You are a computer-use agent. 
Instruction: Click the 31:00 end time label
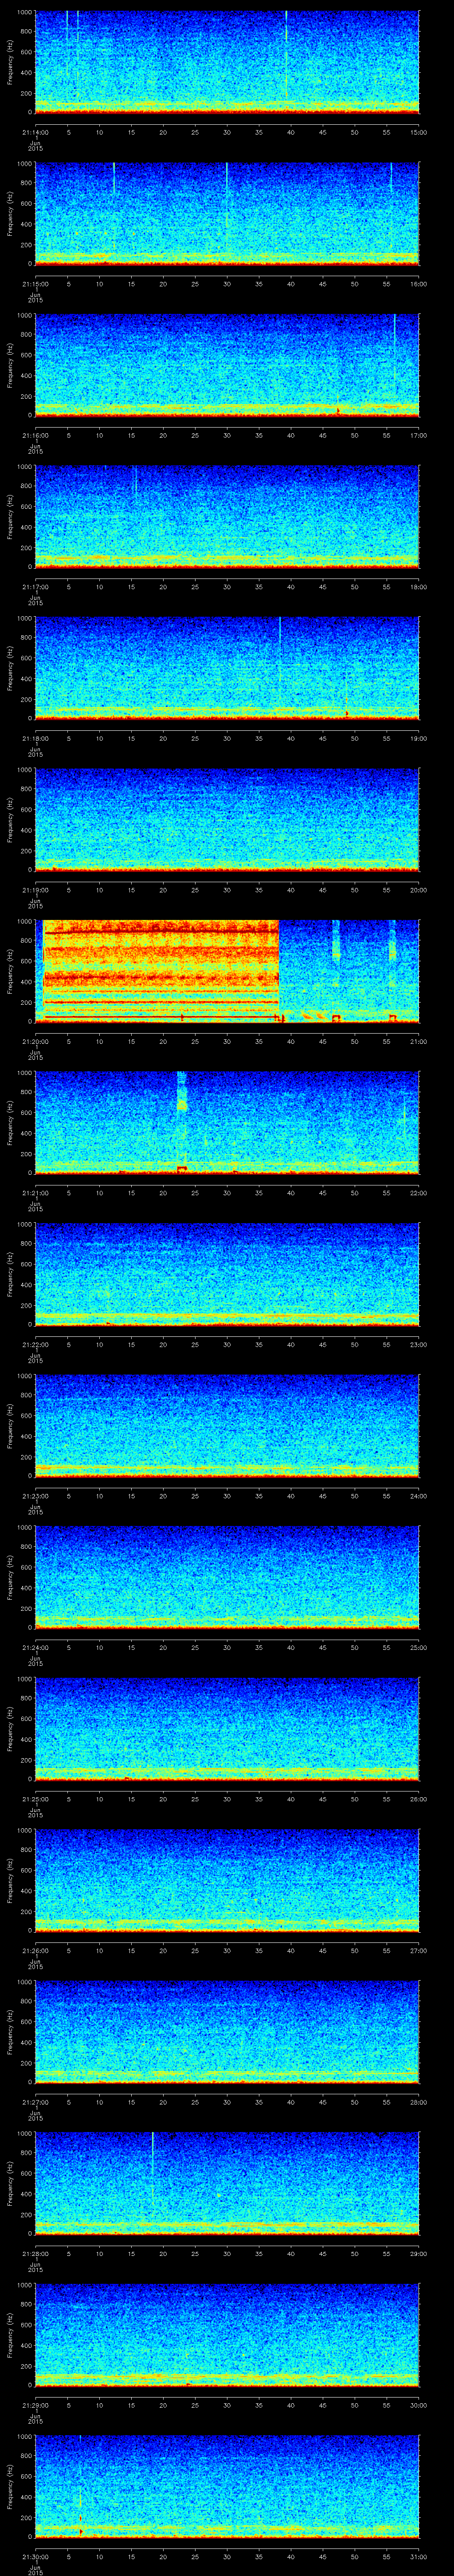418,2556
